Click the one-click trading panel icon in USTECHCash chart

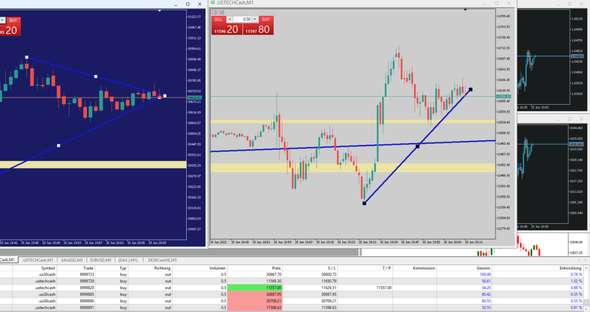214,11
